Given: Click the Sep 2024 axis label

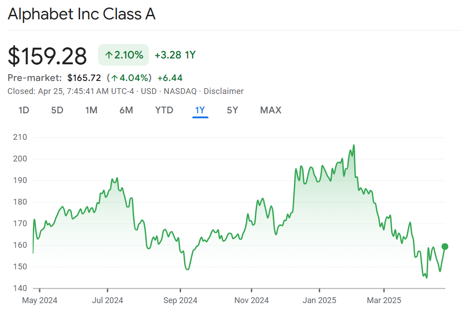Looking at the screenshot, I should pos(180,300).
